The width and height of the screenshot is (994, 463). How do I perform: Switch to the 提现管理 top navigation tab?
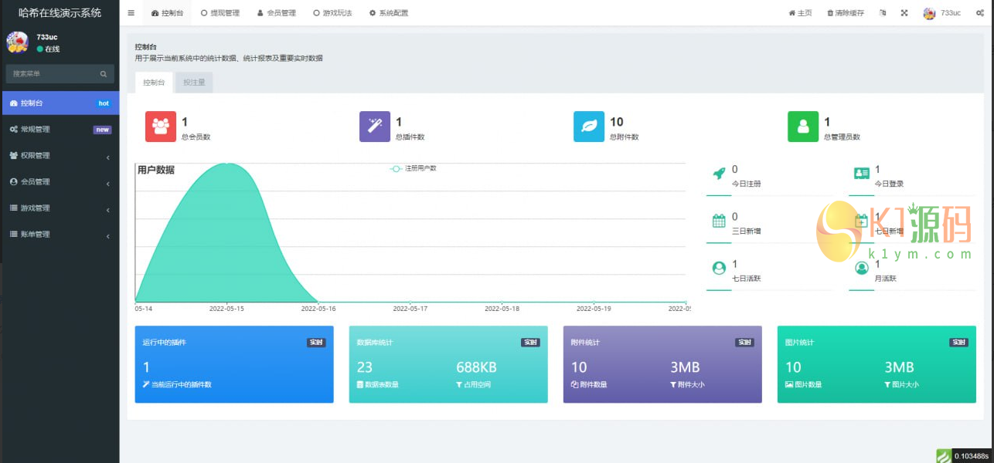coord(220,13)
